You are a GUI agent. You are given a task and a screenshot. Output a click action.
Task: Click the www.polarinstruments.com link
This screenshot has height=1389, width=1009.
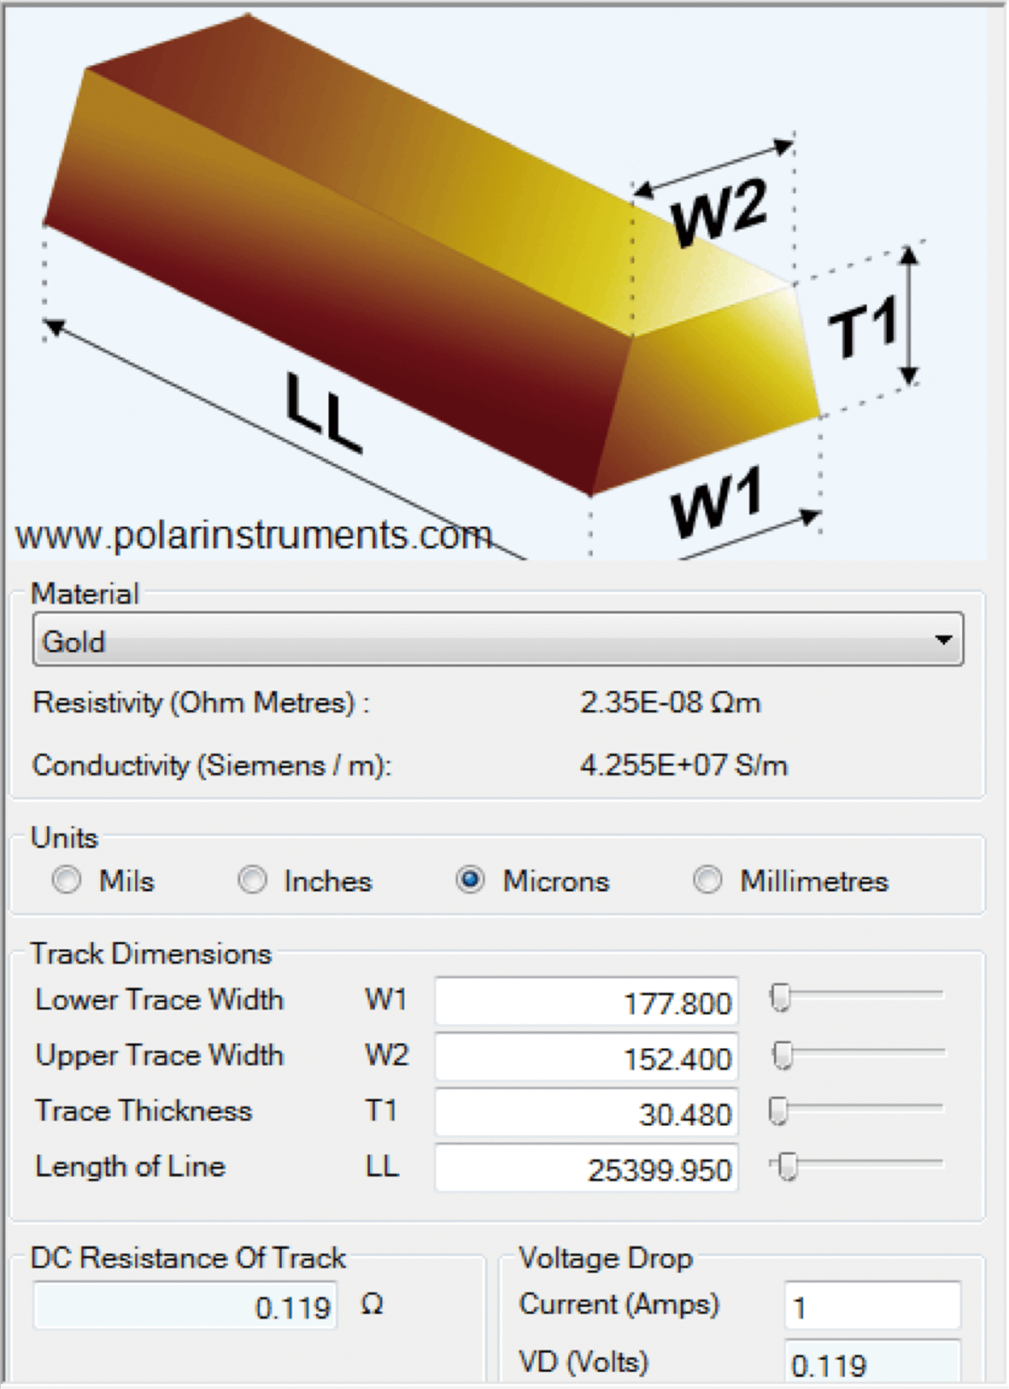click(x=254, y=536)
